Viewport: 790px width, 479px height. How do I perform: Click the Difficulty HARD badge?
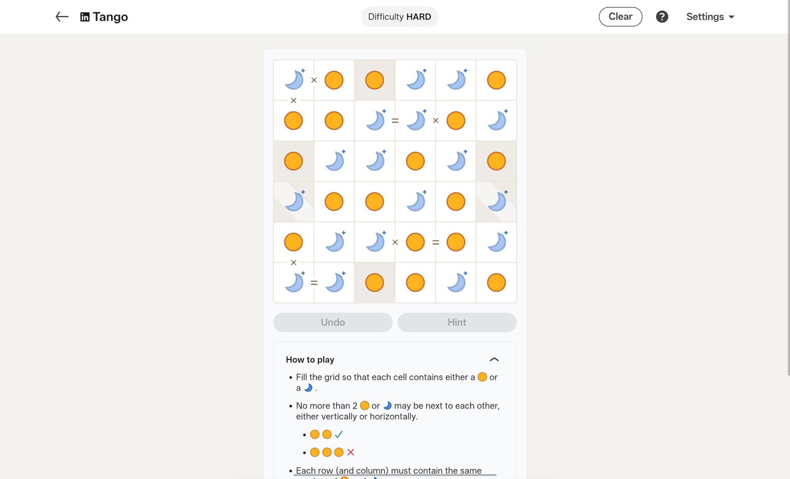(399, 17)
